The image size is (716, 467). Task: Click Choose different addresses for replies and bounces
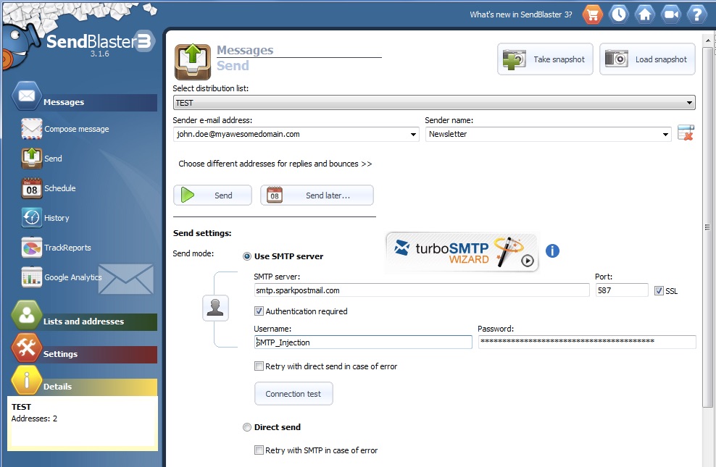pyautogui.click(x=275, y=164)
